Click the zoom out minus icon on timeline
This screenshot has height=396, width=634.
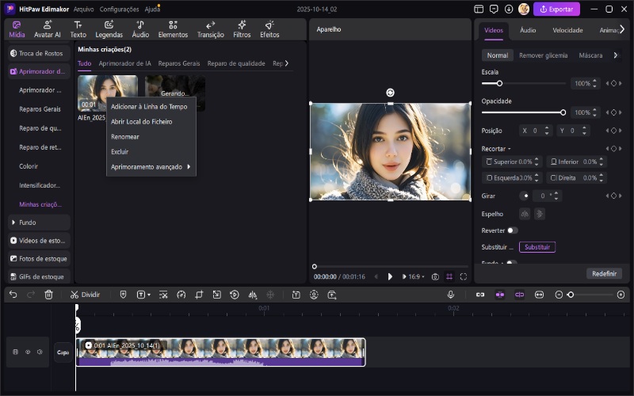coord(559,295)
